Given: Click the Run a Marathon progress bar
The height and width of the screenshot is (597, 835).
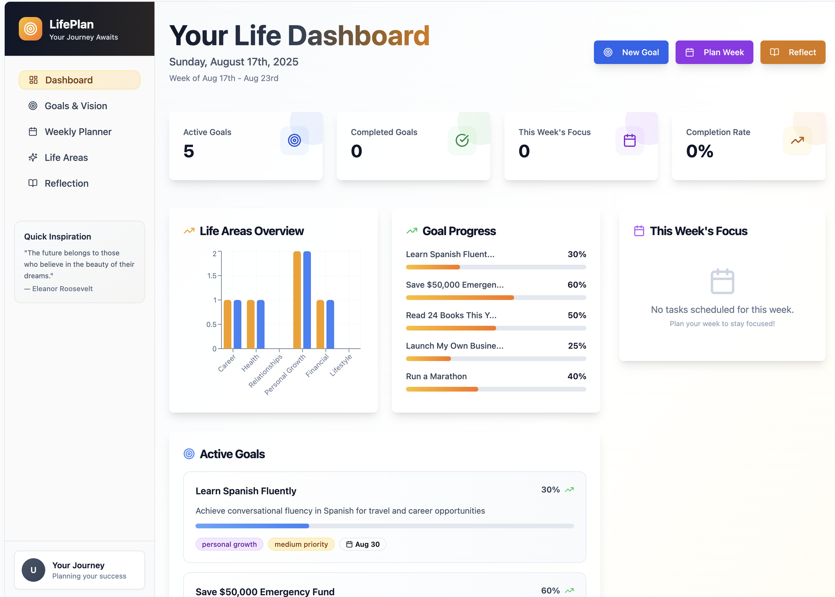Looking at the screenshot, I should click(496, 389).
